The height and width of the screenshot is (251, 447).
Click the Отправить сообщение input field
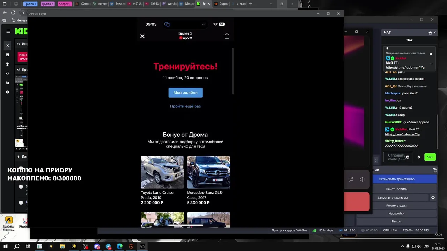pyautogui.click(x=398, y=157)
